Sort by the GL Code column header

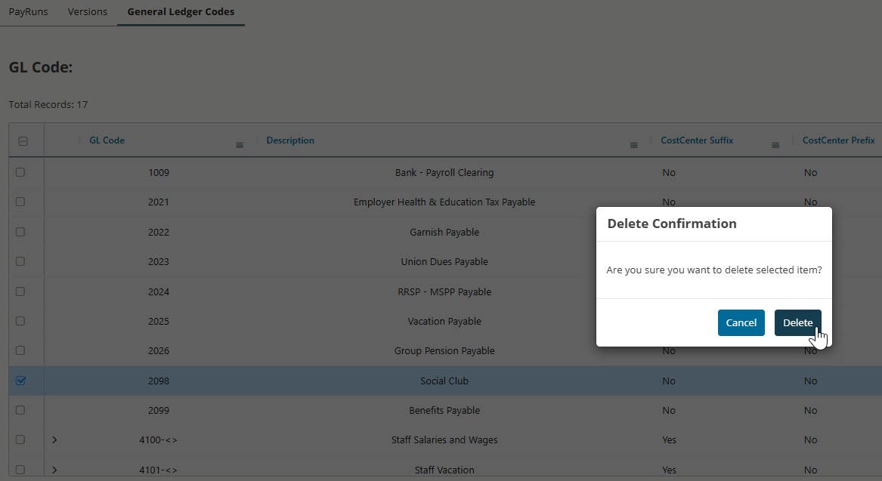coord(107,140)
